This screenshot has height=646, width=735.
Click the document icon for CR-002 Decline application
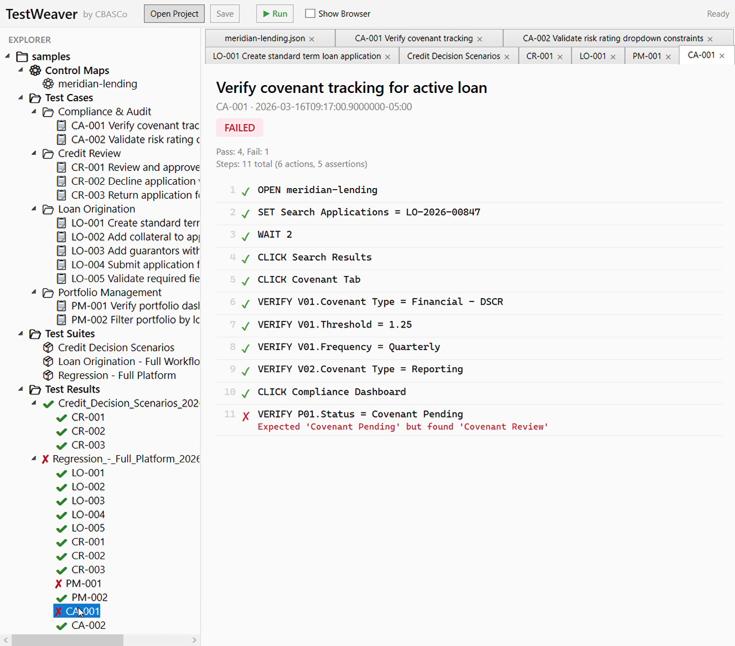[x=61, y=181]
